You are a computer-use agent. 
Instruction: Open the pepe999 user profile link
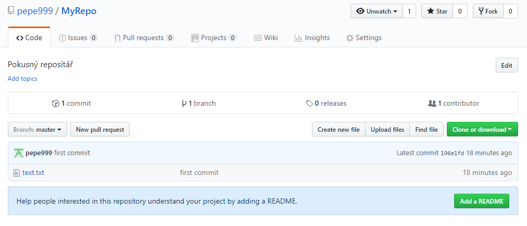(x=35, y=11)
